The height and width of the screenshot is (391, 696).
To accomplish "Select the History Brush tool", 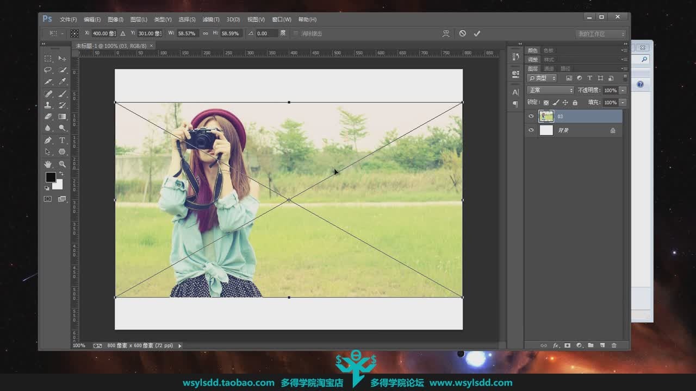I will click(62, 105).
